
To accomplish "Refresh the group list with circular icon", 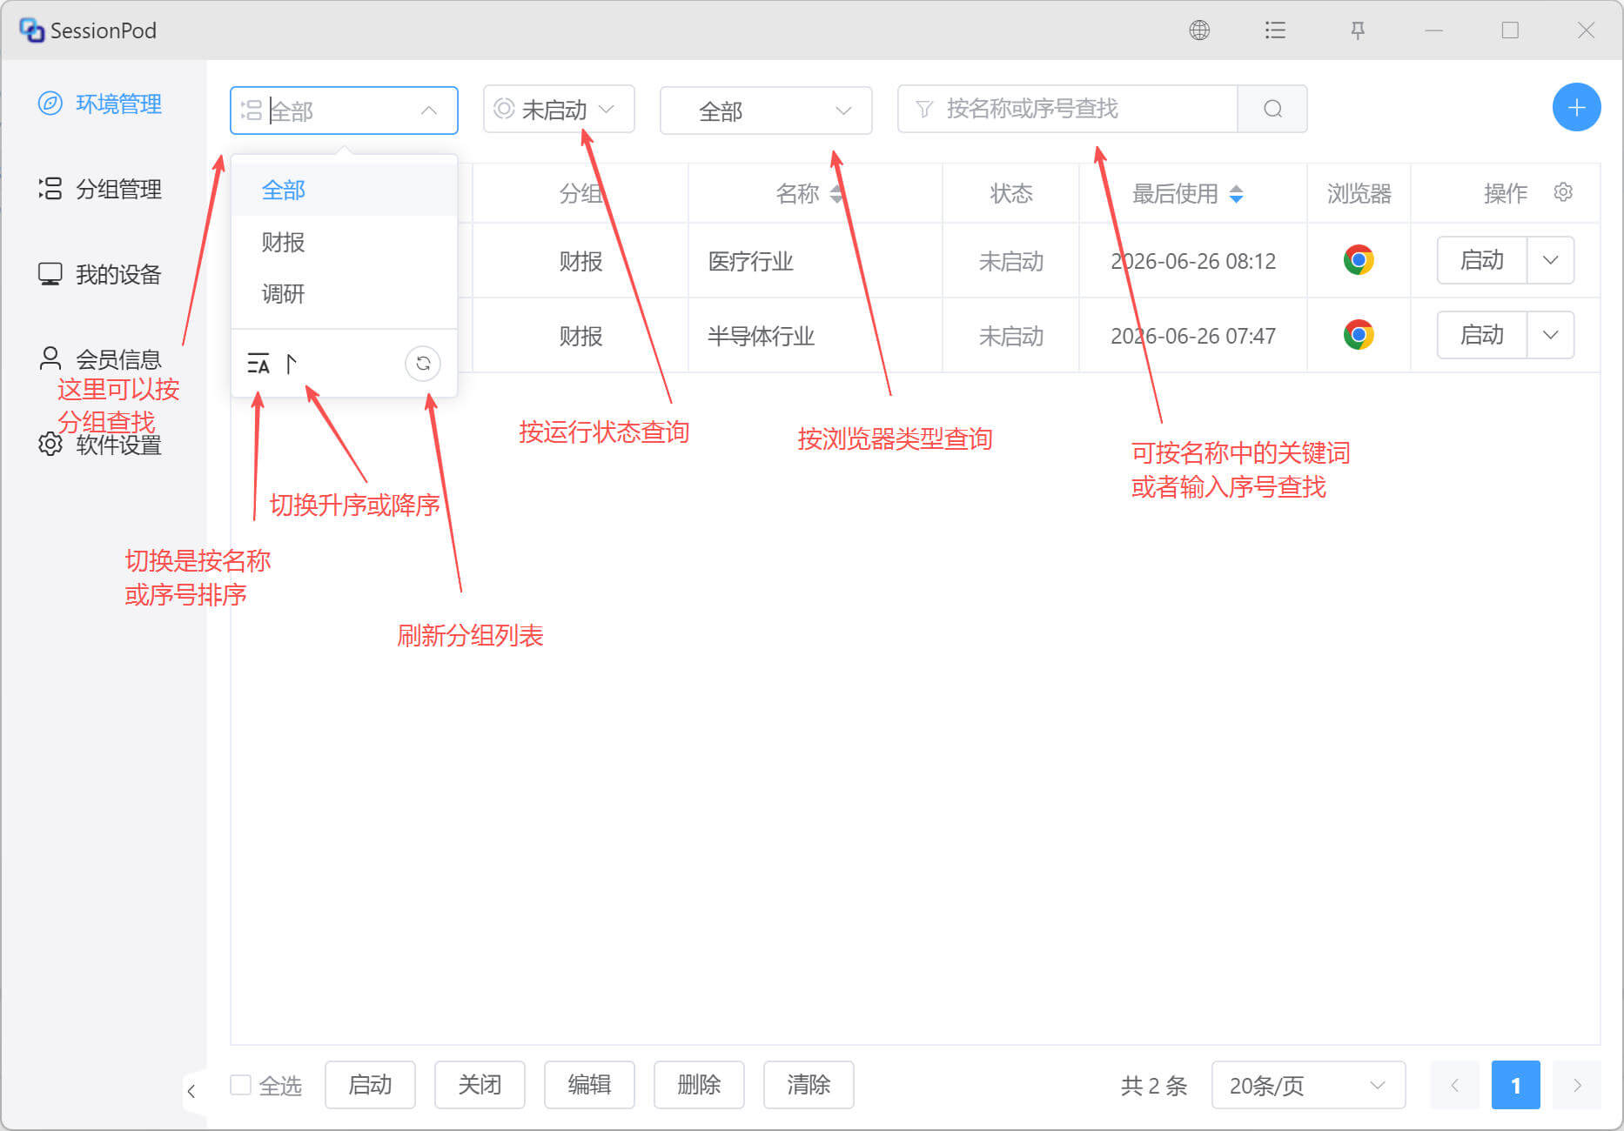I will [x=423, y=364].
